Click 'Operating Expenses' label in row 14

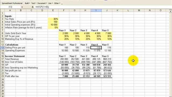pos(15,50)
